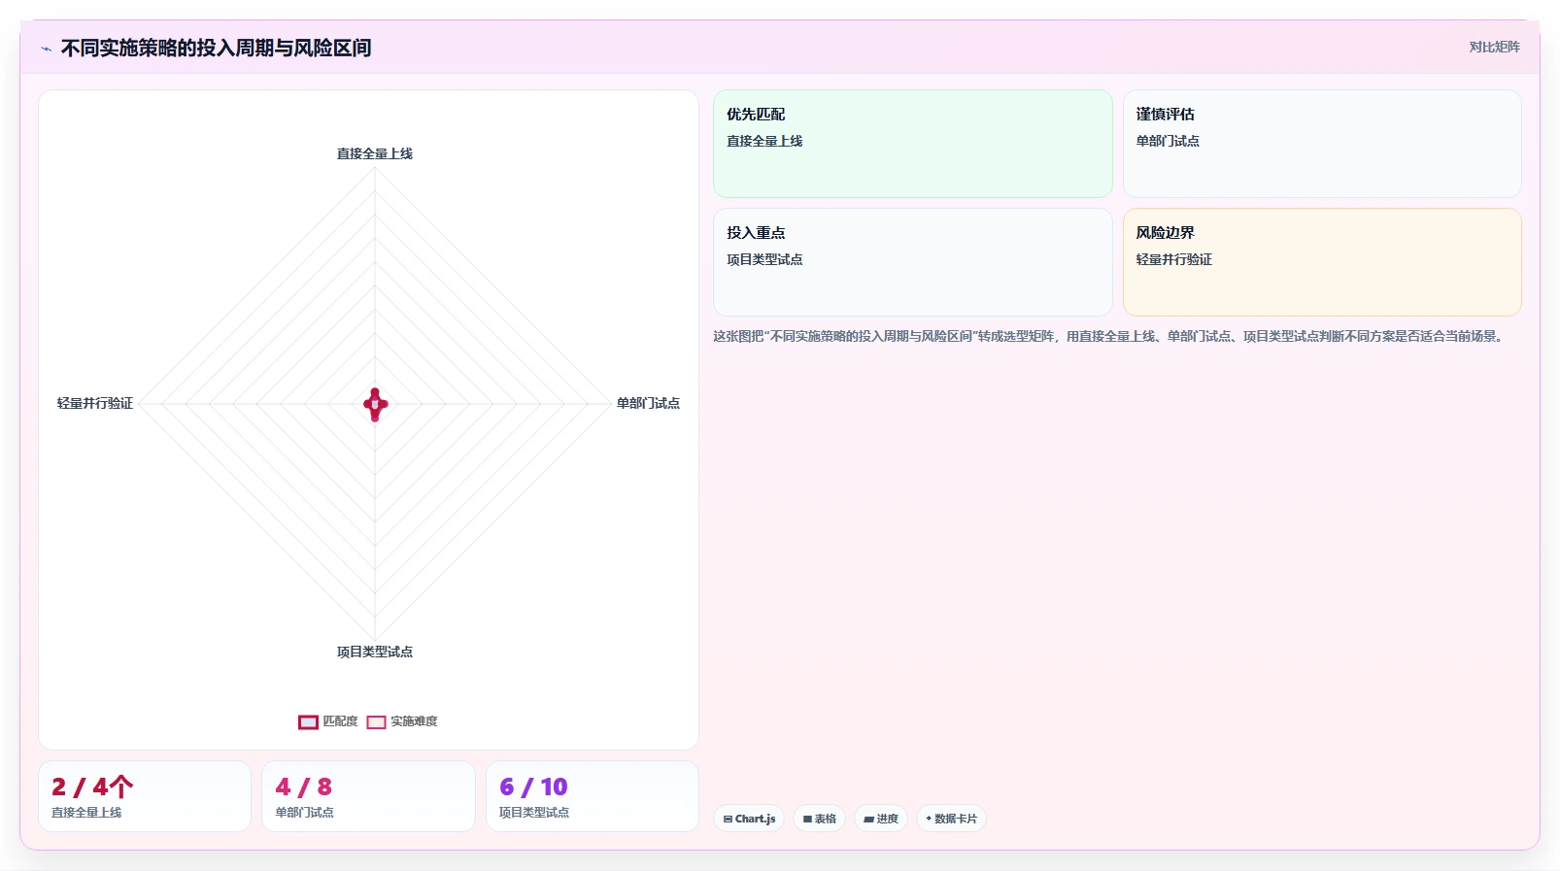Click the title 不同实施策略的投入周期与风险区间
Image resolution: width=1560 pixels, height=871 pixels.
tap(216, 48)
